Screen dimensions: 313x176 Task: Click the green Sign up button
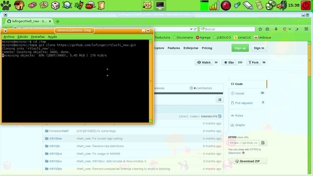pos(240,48)
